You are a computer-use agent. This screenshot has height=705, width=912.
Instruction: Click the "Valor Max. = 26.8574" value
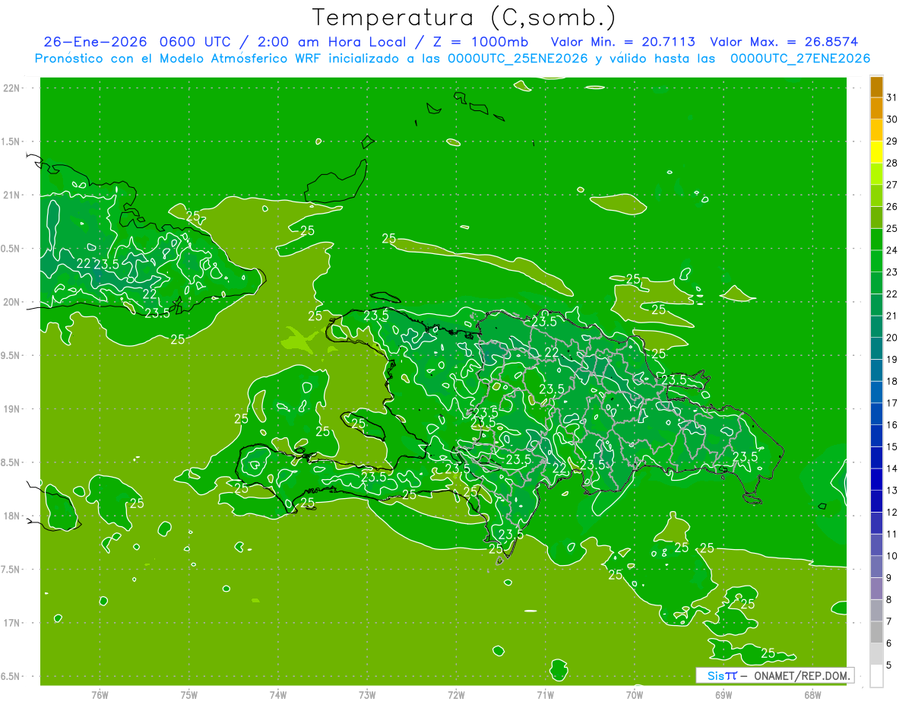click(x=784, y=42)
